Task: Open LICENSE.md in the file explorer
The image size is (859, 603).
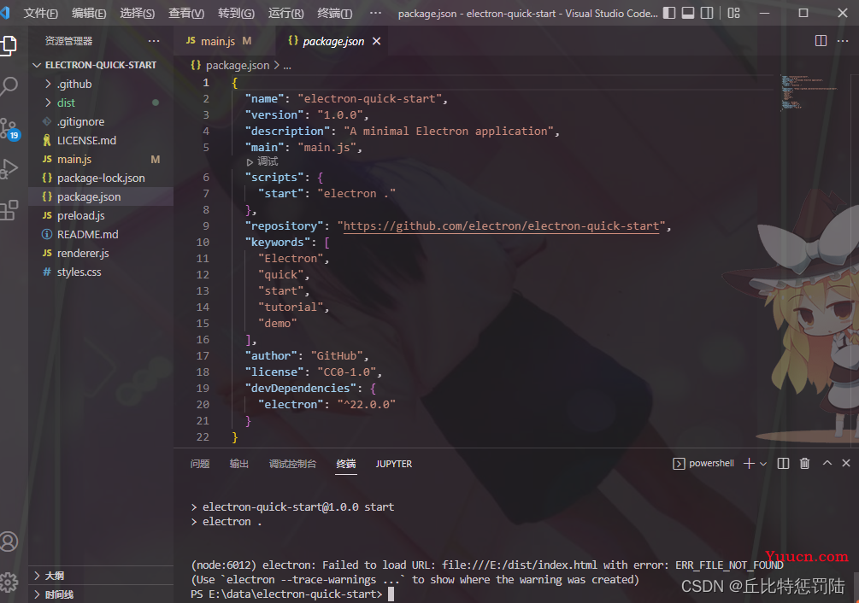Action: [101, 141]
